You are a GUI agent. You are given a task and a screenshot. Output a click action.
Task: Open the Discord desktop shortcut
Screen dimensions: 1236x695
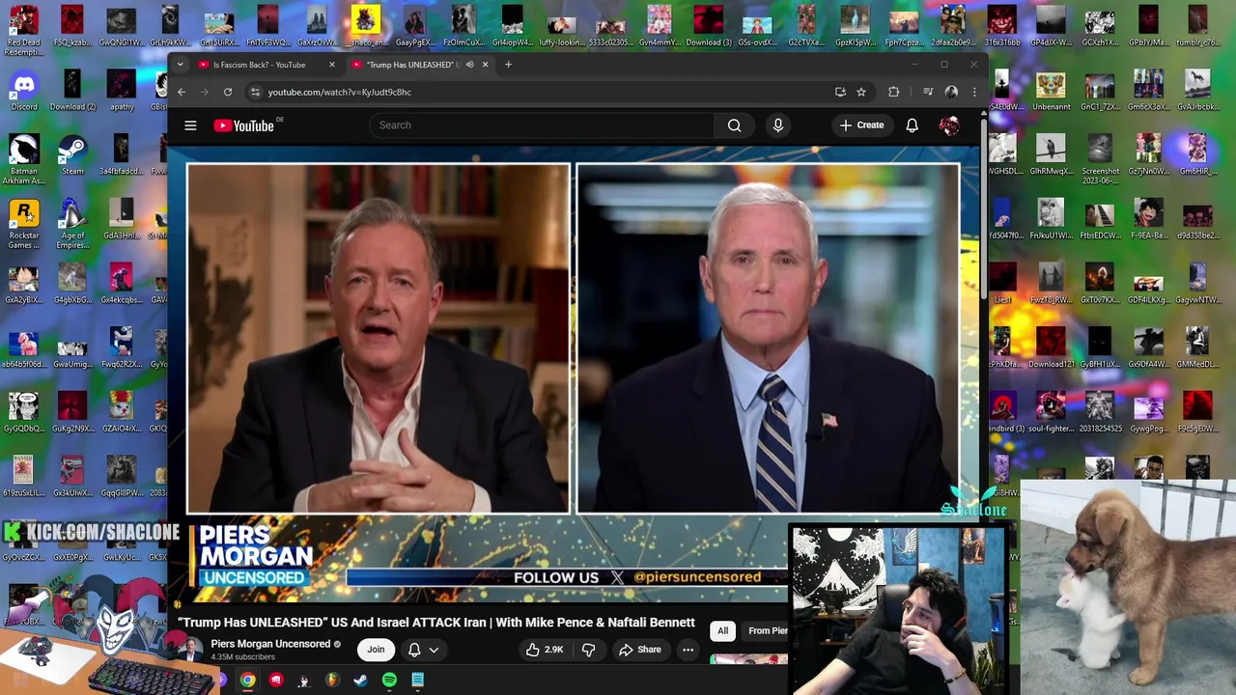pos(24,91)
